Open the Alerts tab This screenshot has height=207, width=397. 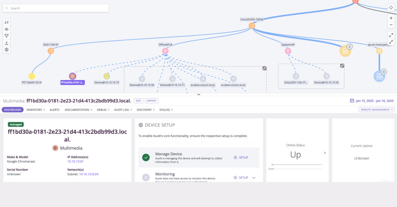click(54, 110)
